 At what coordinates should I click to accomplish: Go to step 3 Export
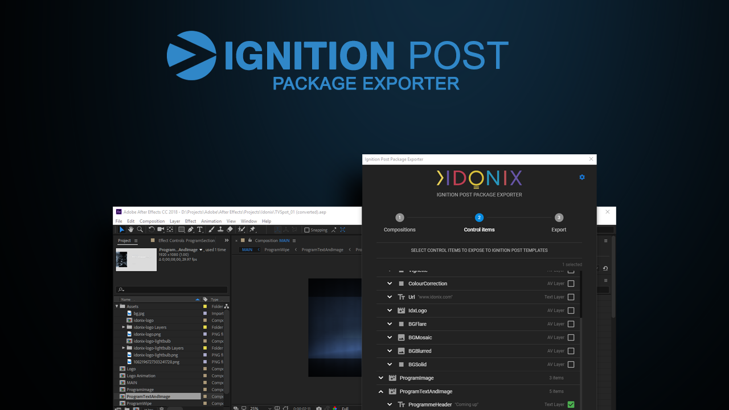coord(559,218)
